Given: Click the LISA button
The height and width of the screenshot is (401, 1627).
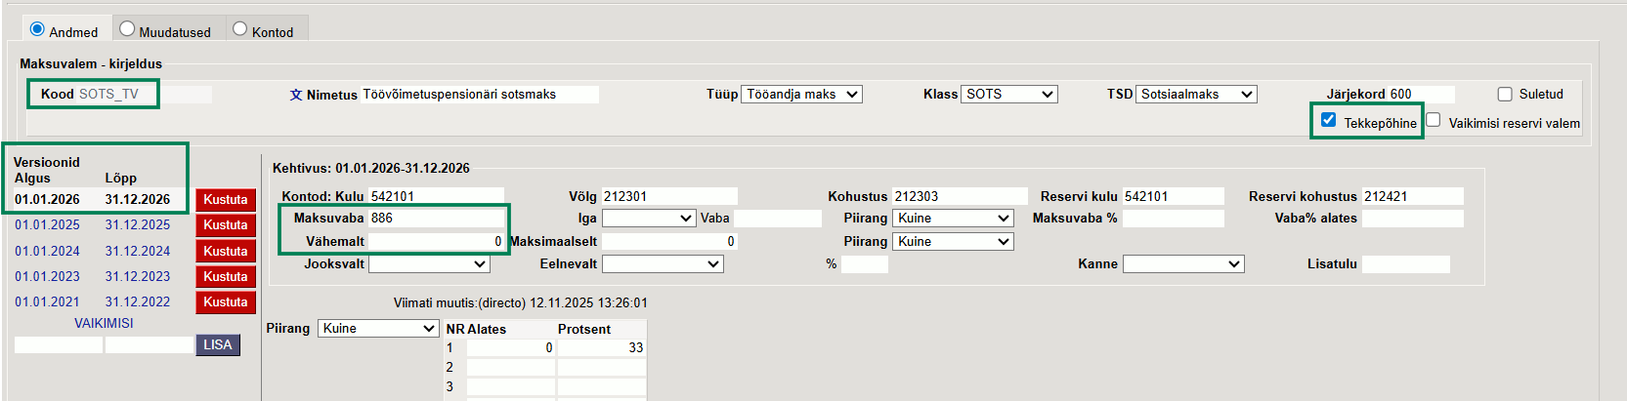Looking at the screenshot, I should [218, 345].
